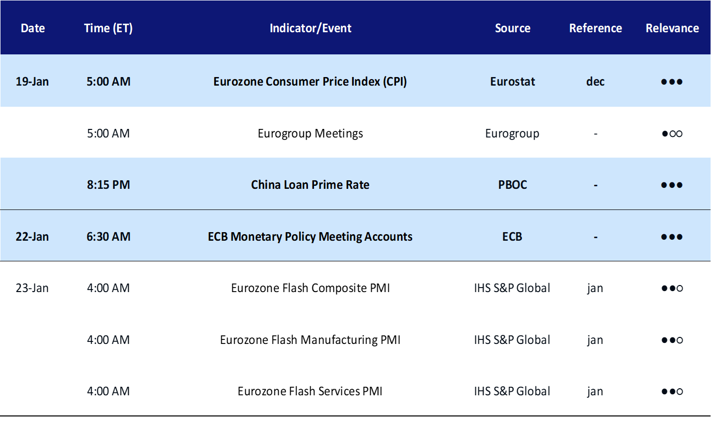Click the Eurostat source cell

[x=512, y=82]
